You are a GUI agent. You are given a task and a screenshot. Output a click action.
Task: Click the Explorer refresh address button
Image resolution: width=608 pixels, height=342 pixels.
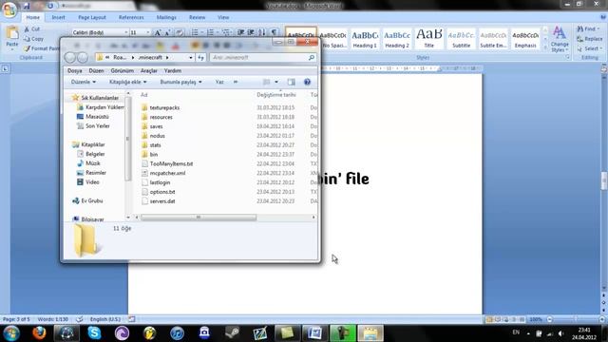pyautogui.click(x=200, y=57)
